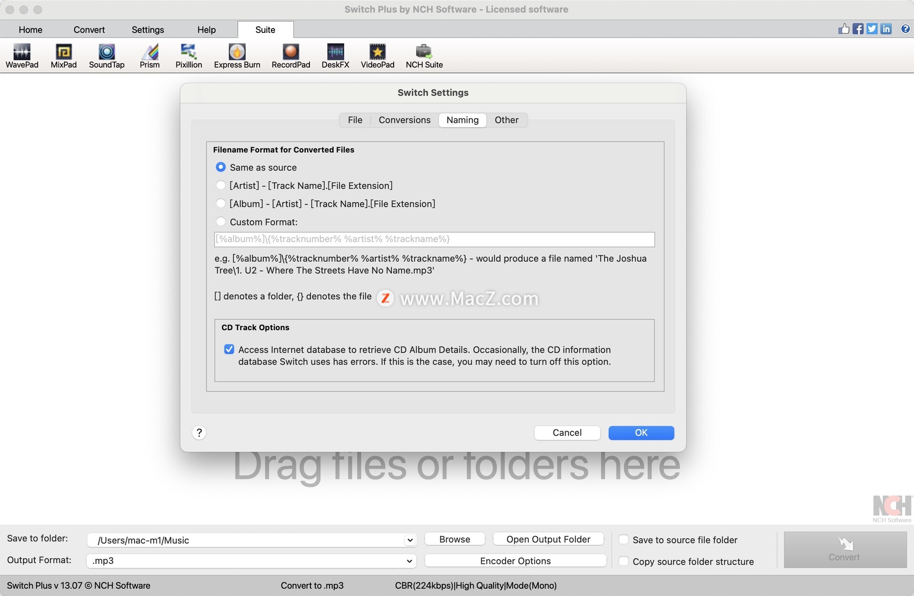Image resolution: width=914 pixels, height=596 pixels.
Task: Click Open Output Folder button
Action: [x=548, y=539]
